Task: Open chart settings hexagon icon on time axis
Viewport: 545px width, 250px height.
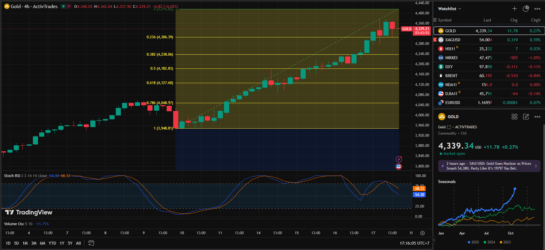Action: (x=422, y=233)
